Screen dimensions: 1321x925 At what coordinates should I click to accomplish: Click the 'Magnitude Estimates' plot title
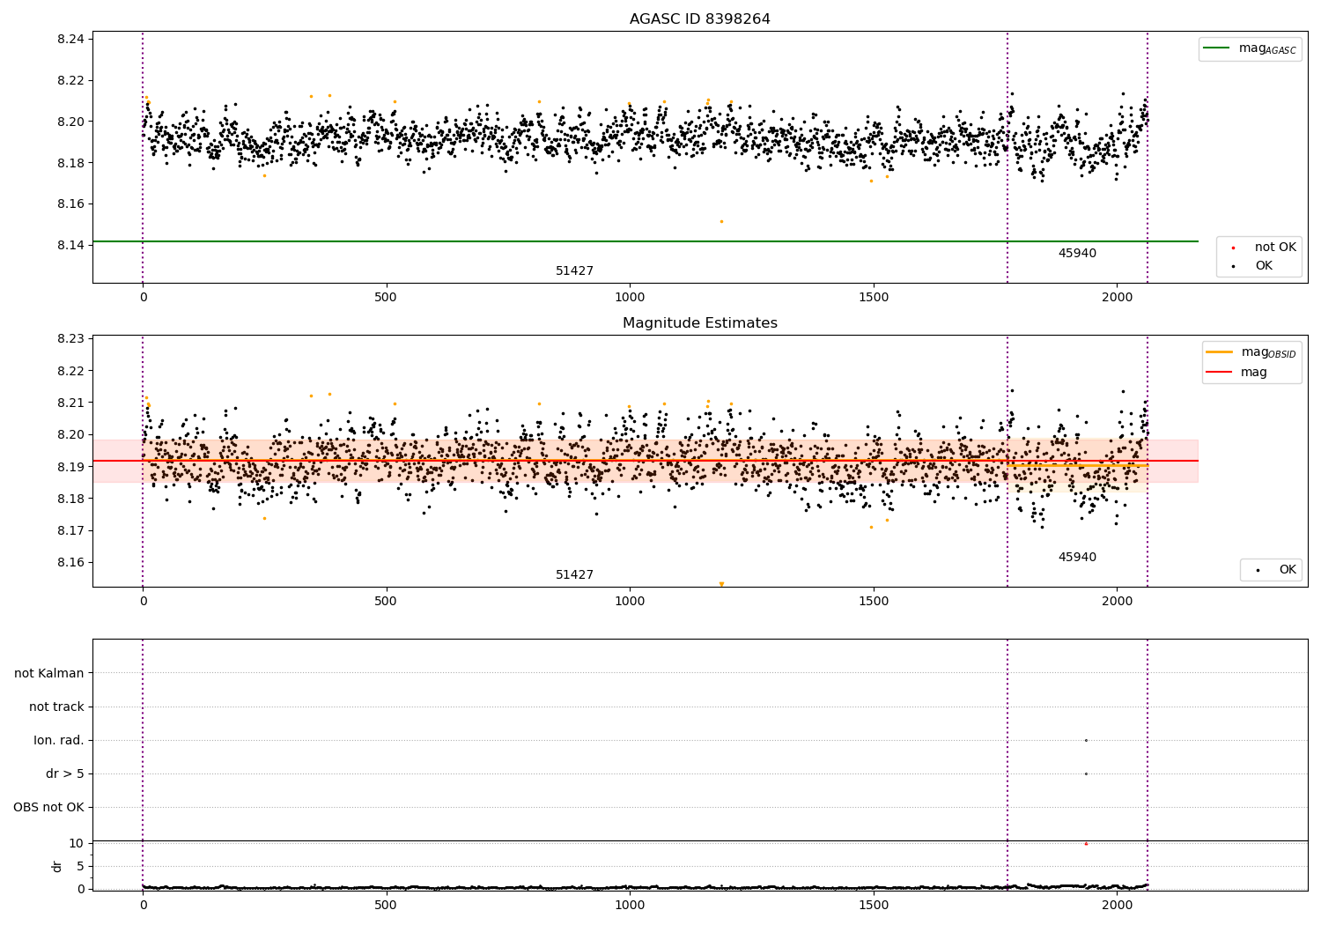pyautogui.click(x=699, y=323)
